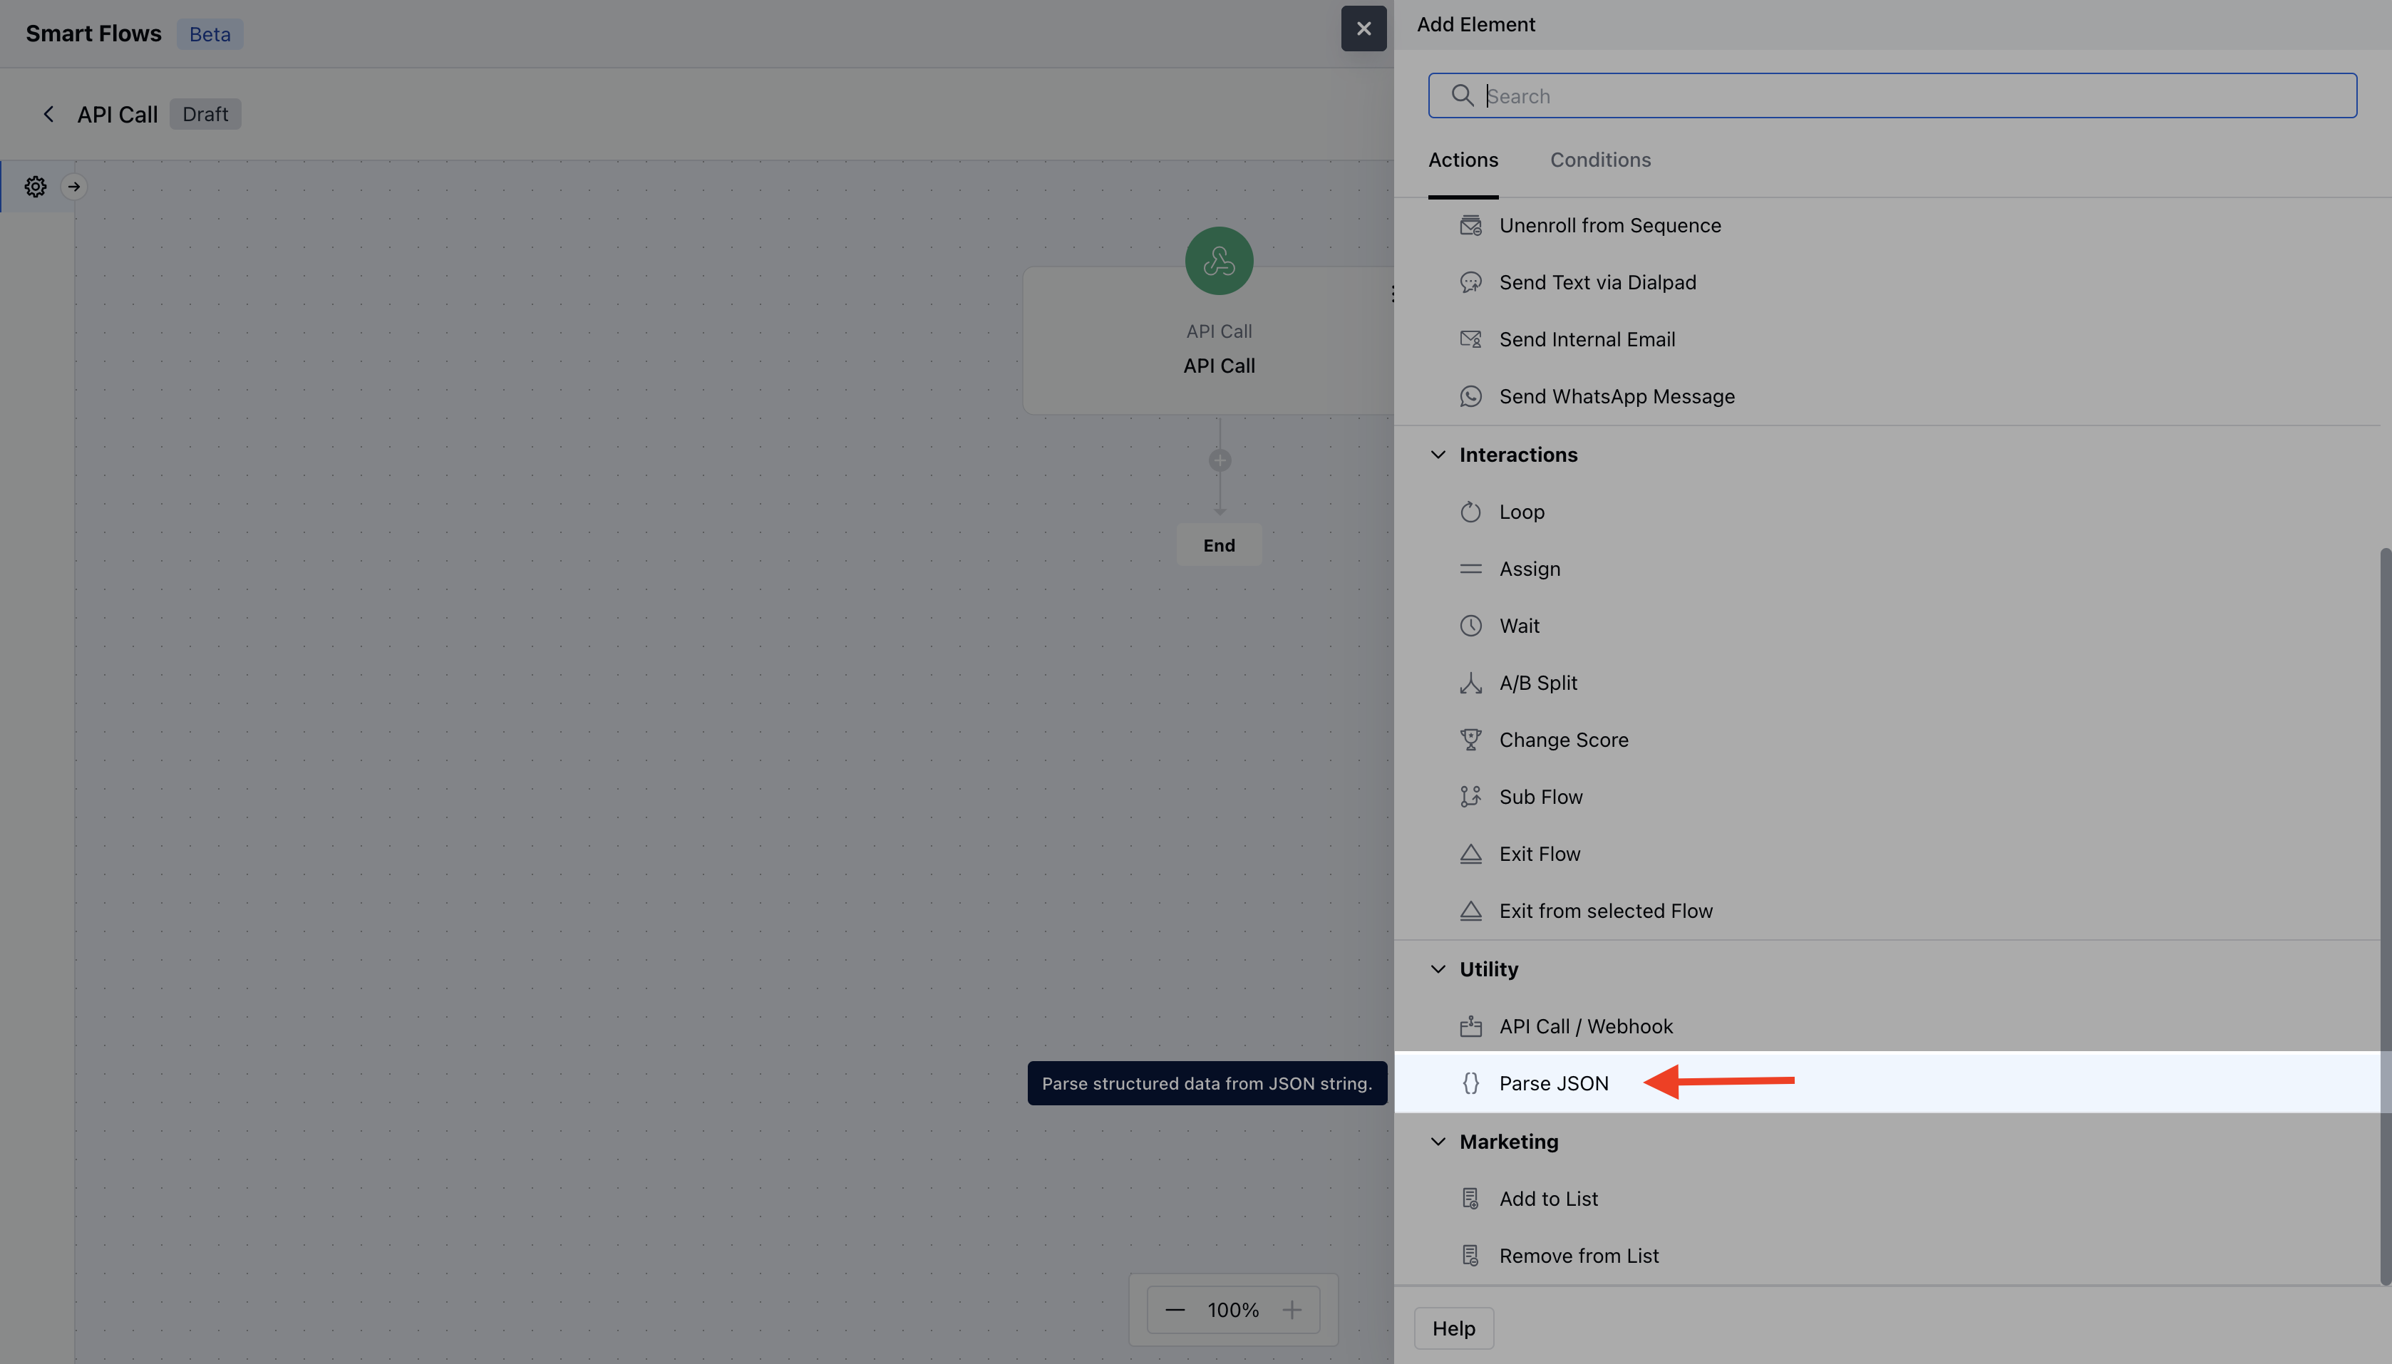The height and width of the screenshot is (1364, 2392).
Task: Select the Sub Flow branch icon
Action: pyautogui.click(x=1470, y=796)
